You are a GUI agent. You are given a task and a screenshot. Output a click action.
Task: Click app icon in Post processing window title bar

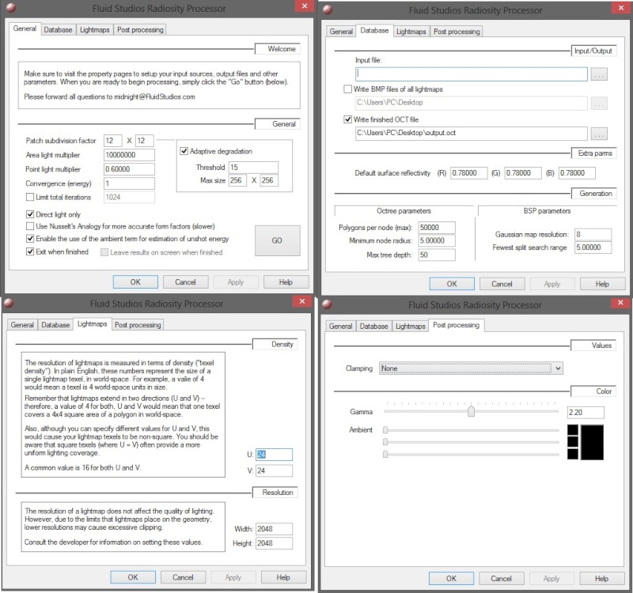[327, 304]
